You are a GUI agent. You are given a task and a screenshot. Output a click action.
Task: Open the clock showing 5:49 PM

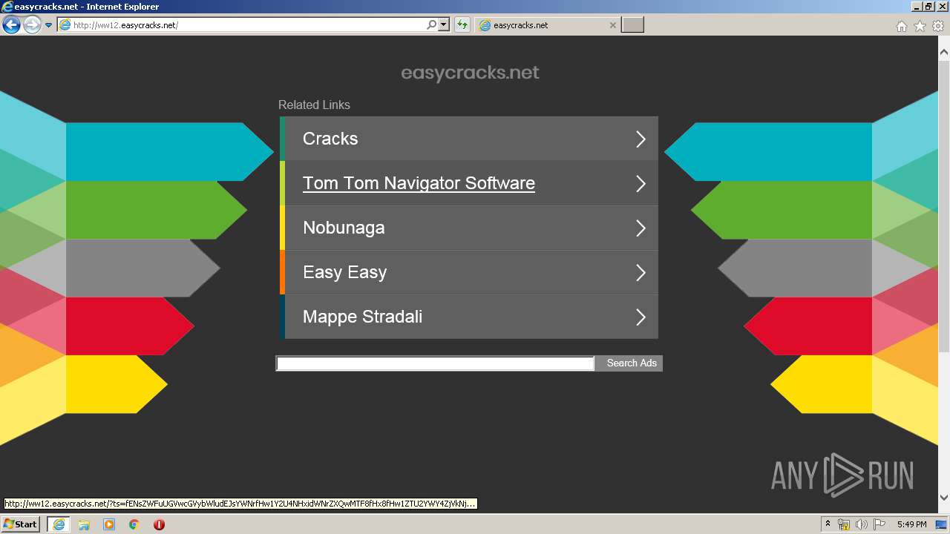coord(911,524)
